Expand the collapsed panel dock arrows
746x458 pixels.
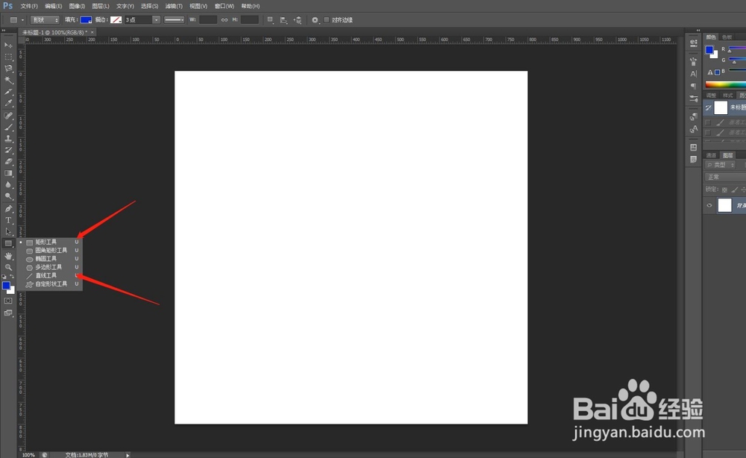point(698,31)
